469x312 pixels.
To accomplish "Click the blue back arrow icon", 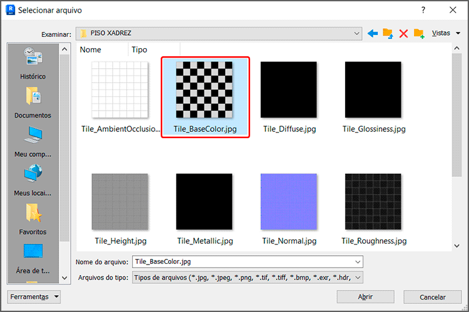I will pos(373,33).
